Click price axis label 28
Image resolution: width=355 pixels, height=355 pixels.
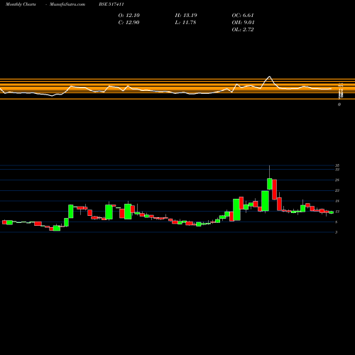point(337,180)
